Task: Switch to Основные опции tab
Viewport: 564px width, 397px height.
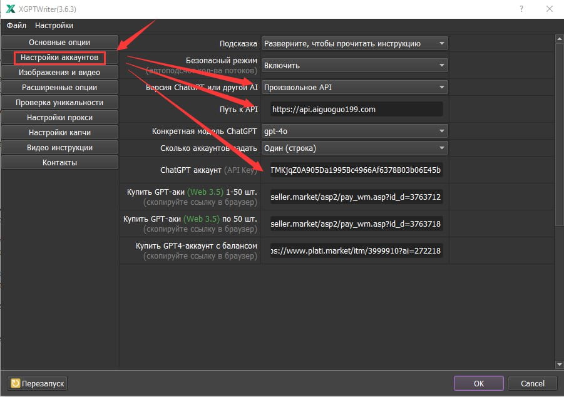Action: click(59, 43)
